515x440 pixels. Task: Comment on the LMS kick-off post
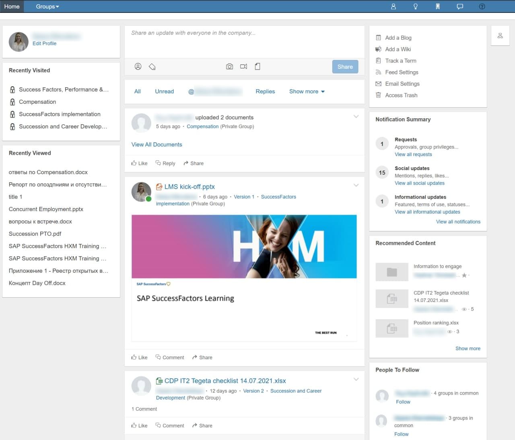click(170, 358)
